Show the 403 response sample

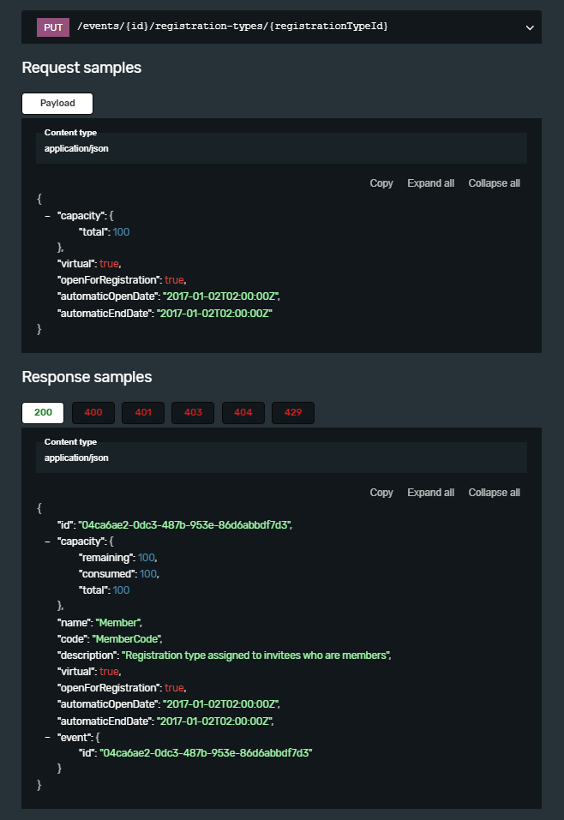click(193, 412)
